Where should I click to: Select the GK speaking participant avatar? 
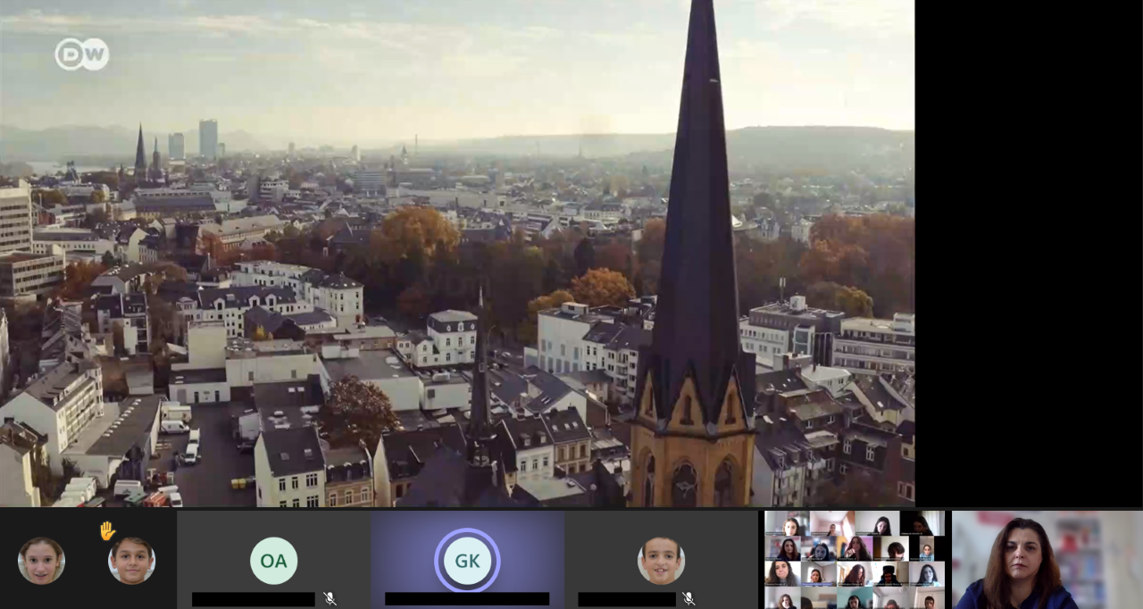tap(467, 561)
